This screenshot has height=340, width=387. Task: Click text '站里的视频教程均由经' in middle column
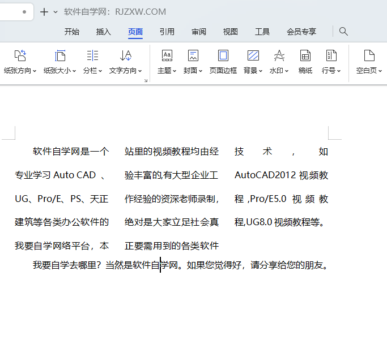point(172,151)
